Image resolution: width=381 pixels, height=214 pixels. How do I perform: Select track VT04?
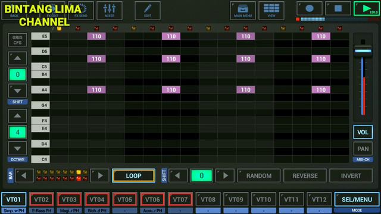97,200
